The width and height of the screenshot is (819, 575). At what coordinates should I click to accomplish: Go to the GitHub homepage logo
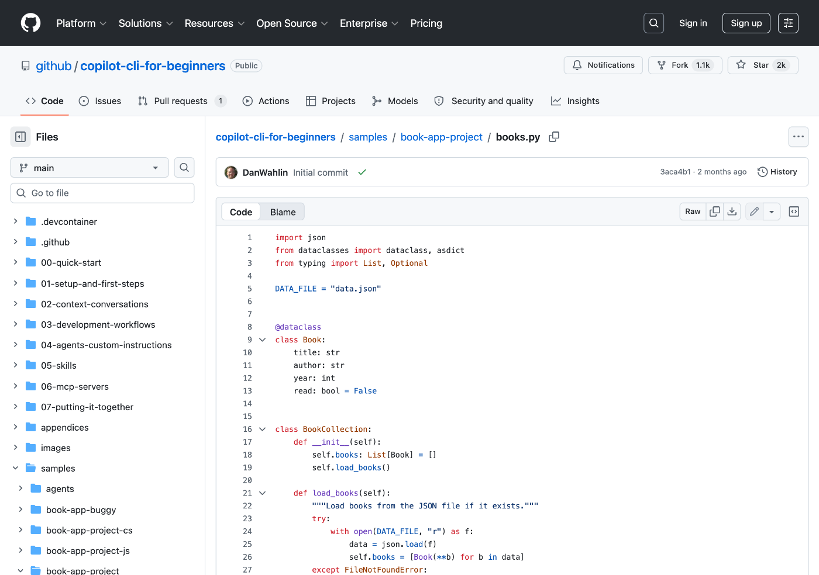(30, 23)
